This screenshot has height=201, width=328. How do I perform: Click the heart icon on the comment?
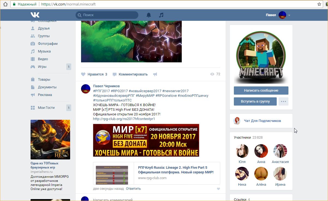coord(218,189)
